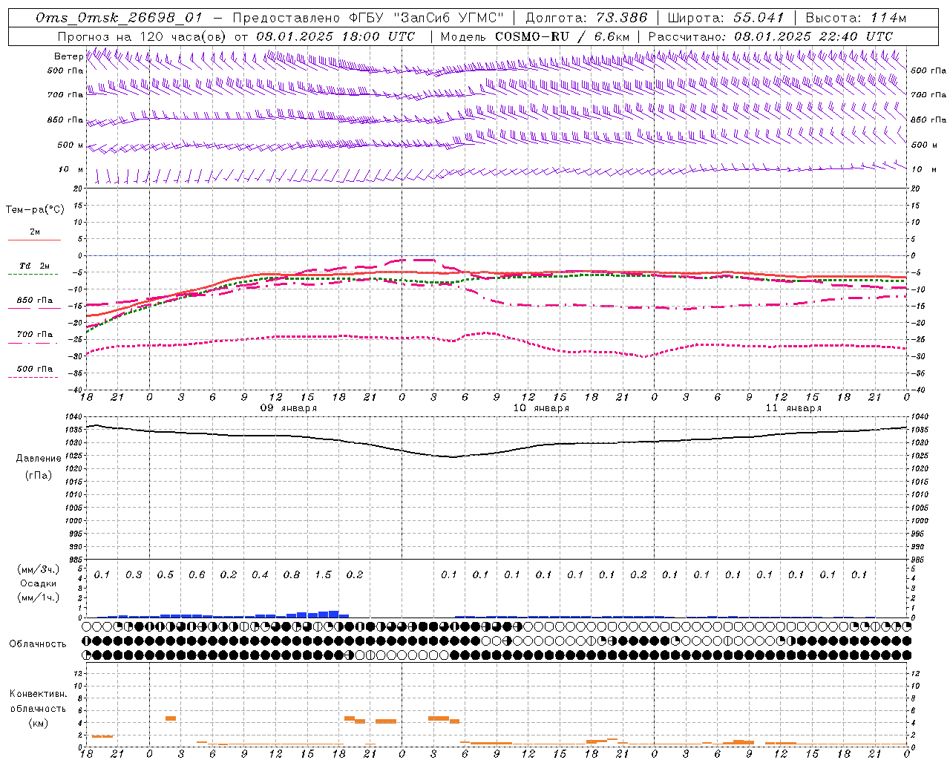950x760 pixels.
Task: Click the forecast header 'Прогноз на 120 часа(ов)'
Action: [x=142, y=36]
